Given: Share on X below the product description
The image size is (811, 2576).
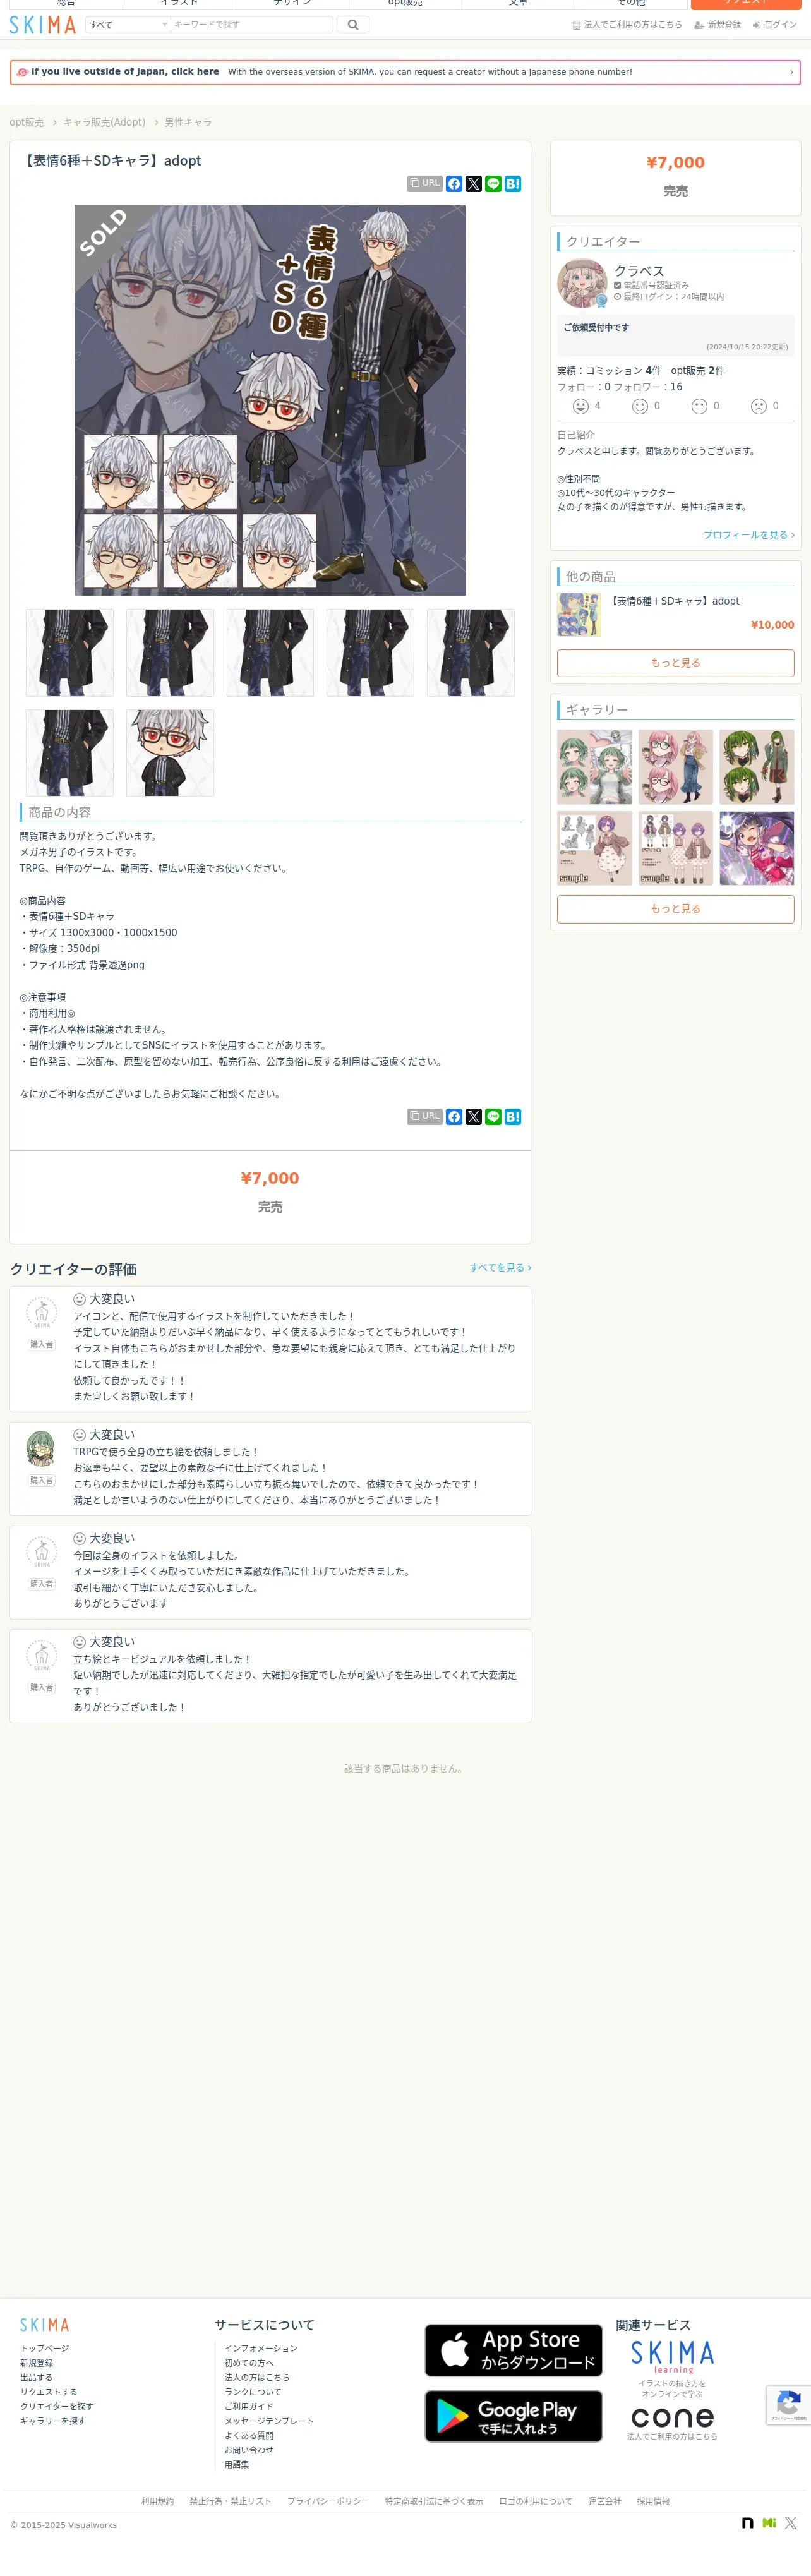Looking at the screenshot, I should (x=474, y=1117).
